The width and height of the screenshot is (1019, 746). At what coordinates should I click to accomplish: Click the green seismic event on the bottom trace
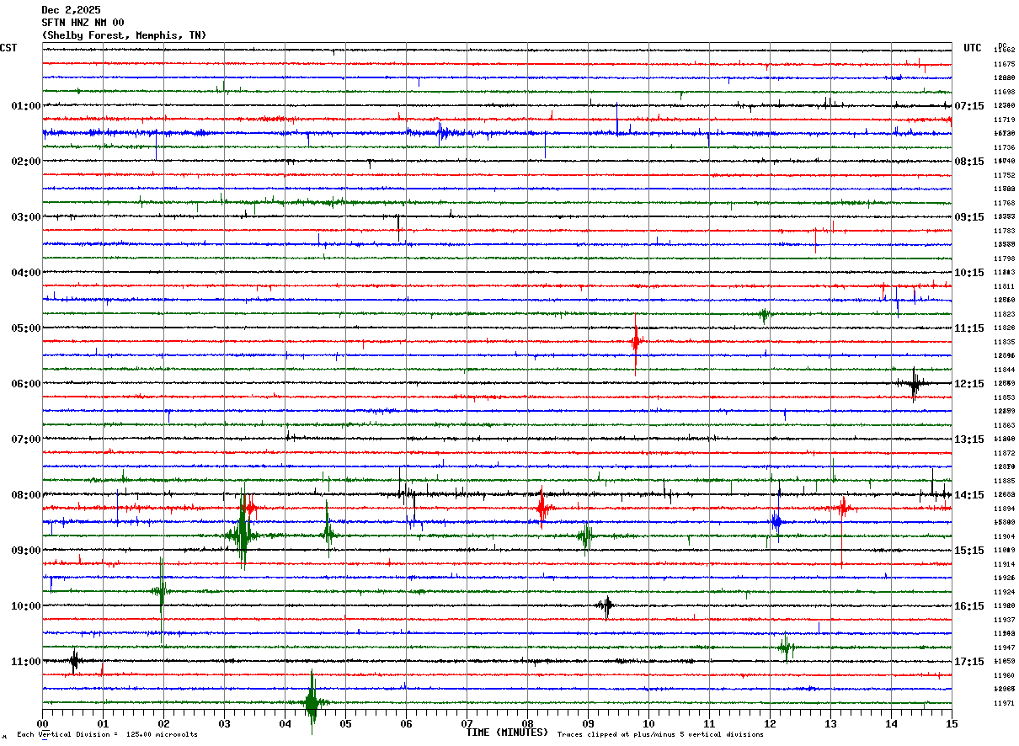tap(311, 702)
